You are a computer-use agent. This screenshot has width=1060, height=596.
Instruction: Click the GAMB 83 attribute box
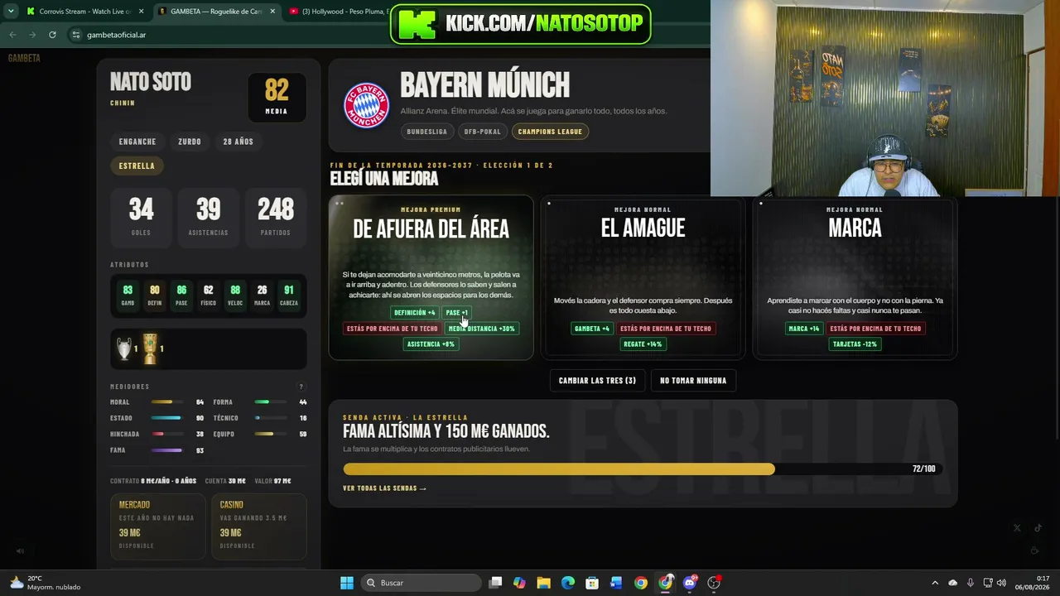[128, 296]
